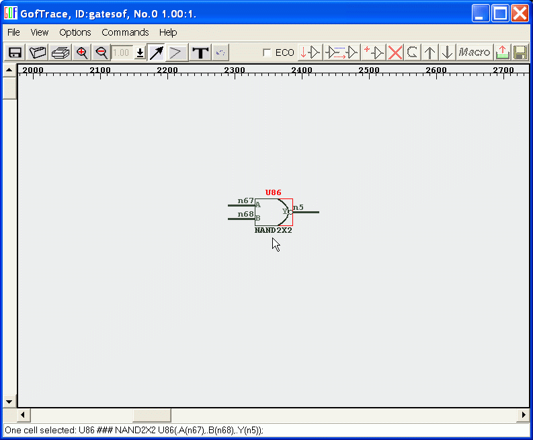
Task: Click the red X delete icon
Action: point(395,52)
